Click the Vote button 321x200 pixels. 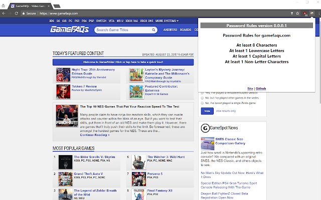tap(207, 111)
